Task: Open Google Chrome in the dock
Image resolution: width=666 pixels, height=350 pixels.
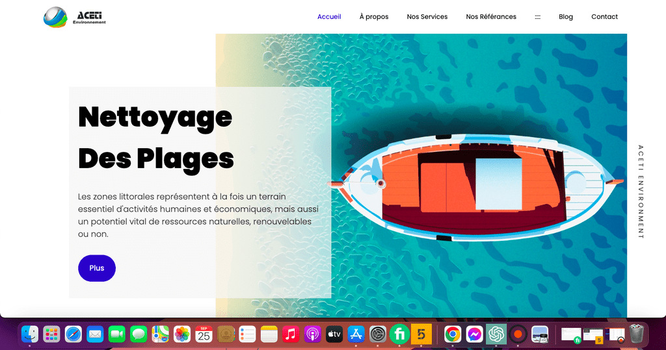Action: (453, 334)
